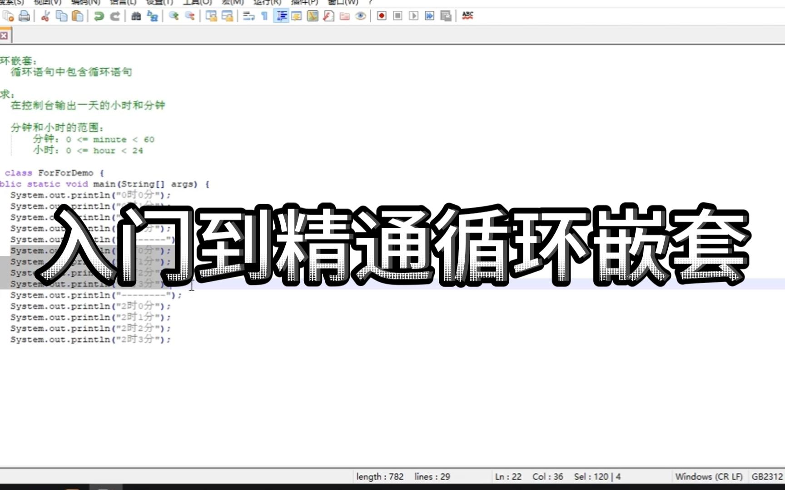Image resolution: width=785 pixels, height=490 pixels.
Task: Click the println "2时1分" line
Action: pos(90,318)
